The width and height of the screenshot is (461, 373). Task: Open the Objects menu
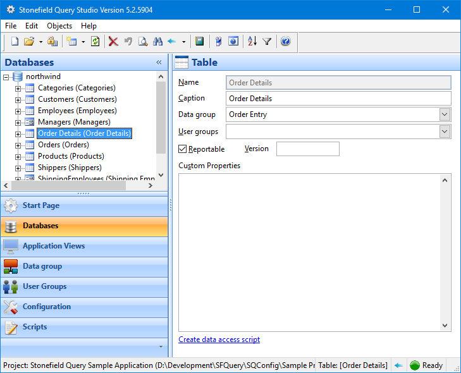click(x=59, y=26)
